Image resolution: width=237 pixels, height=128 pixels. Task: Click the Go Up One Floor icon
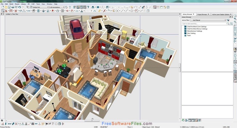point(95,11)
